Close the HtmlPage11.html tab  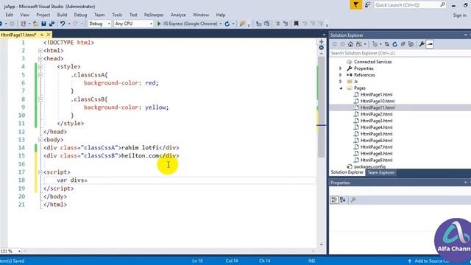click(49, 35)
